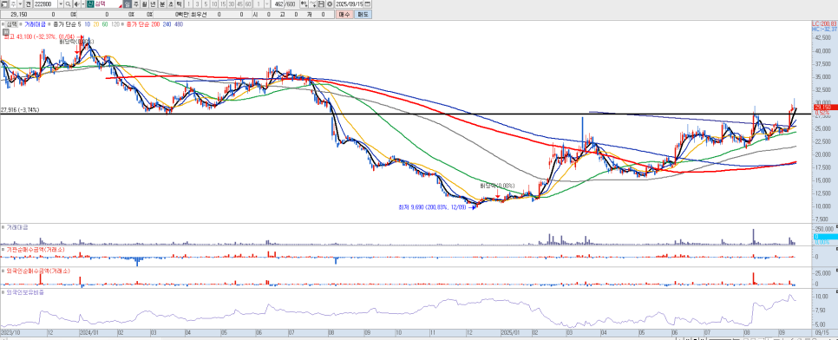The height and width of the screenshot is (340, 838).
Task: Click the small grid icon below legend
Action: pyautogui.click(x=5, y=31)
